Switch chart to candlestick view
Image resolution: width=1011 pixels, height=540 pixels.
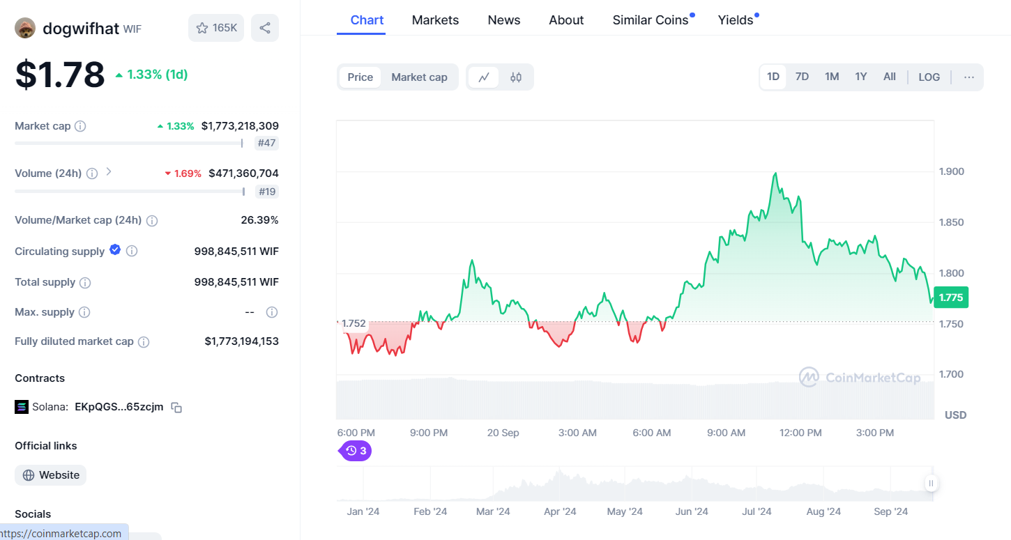(516, 77)
